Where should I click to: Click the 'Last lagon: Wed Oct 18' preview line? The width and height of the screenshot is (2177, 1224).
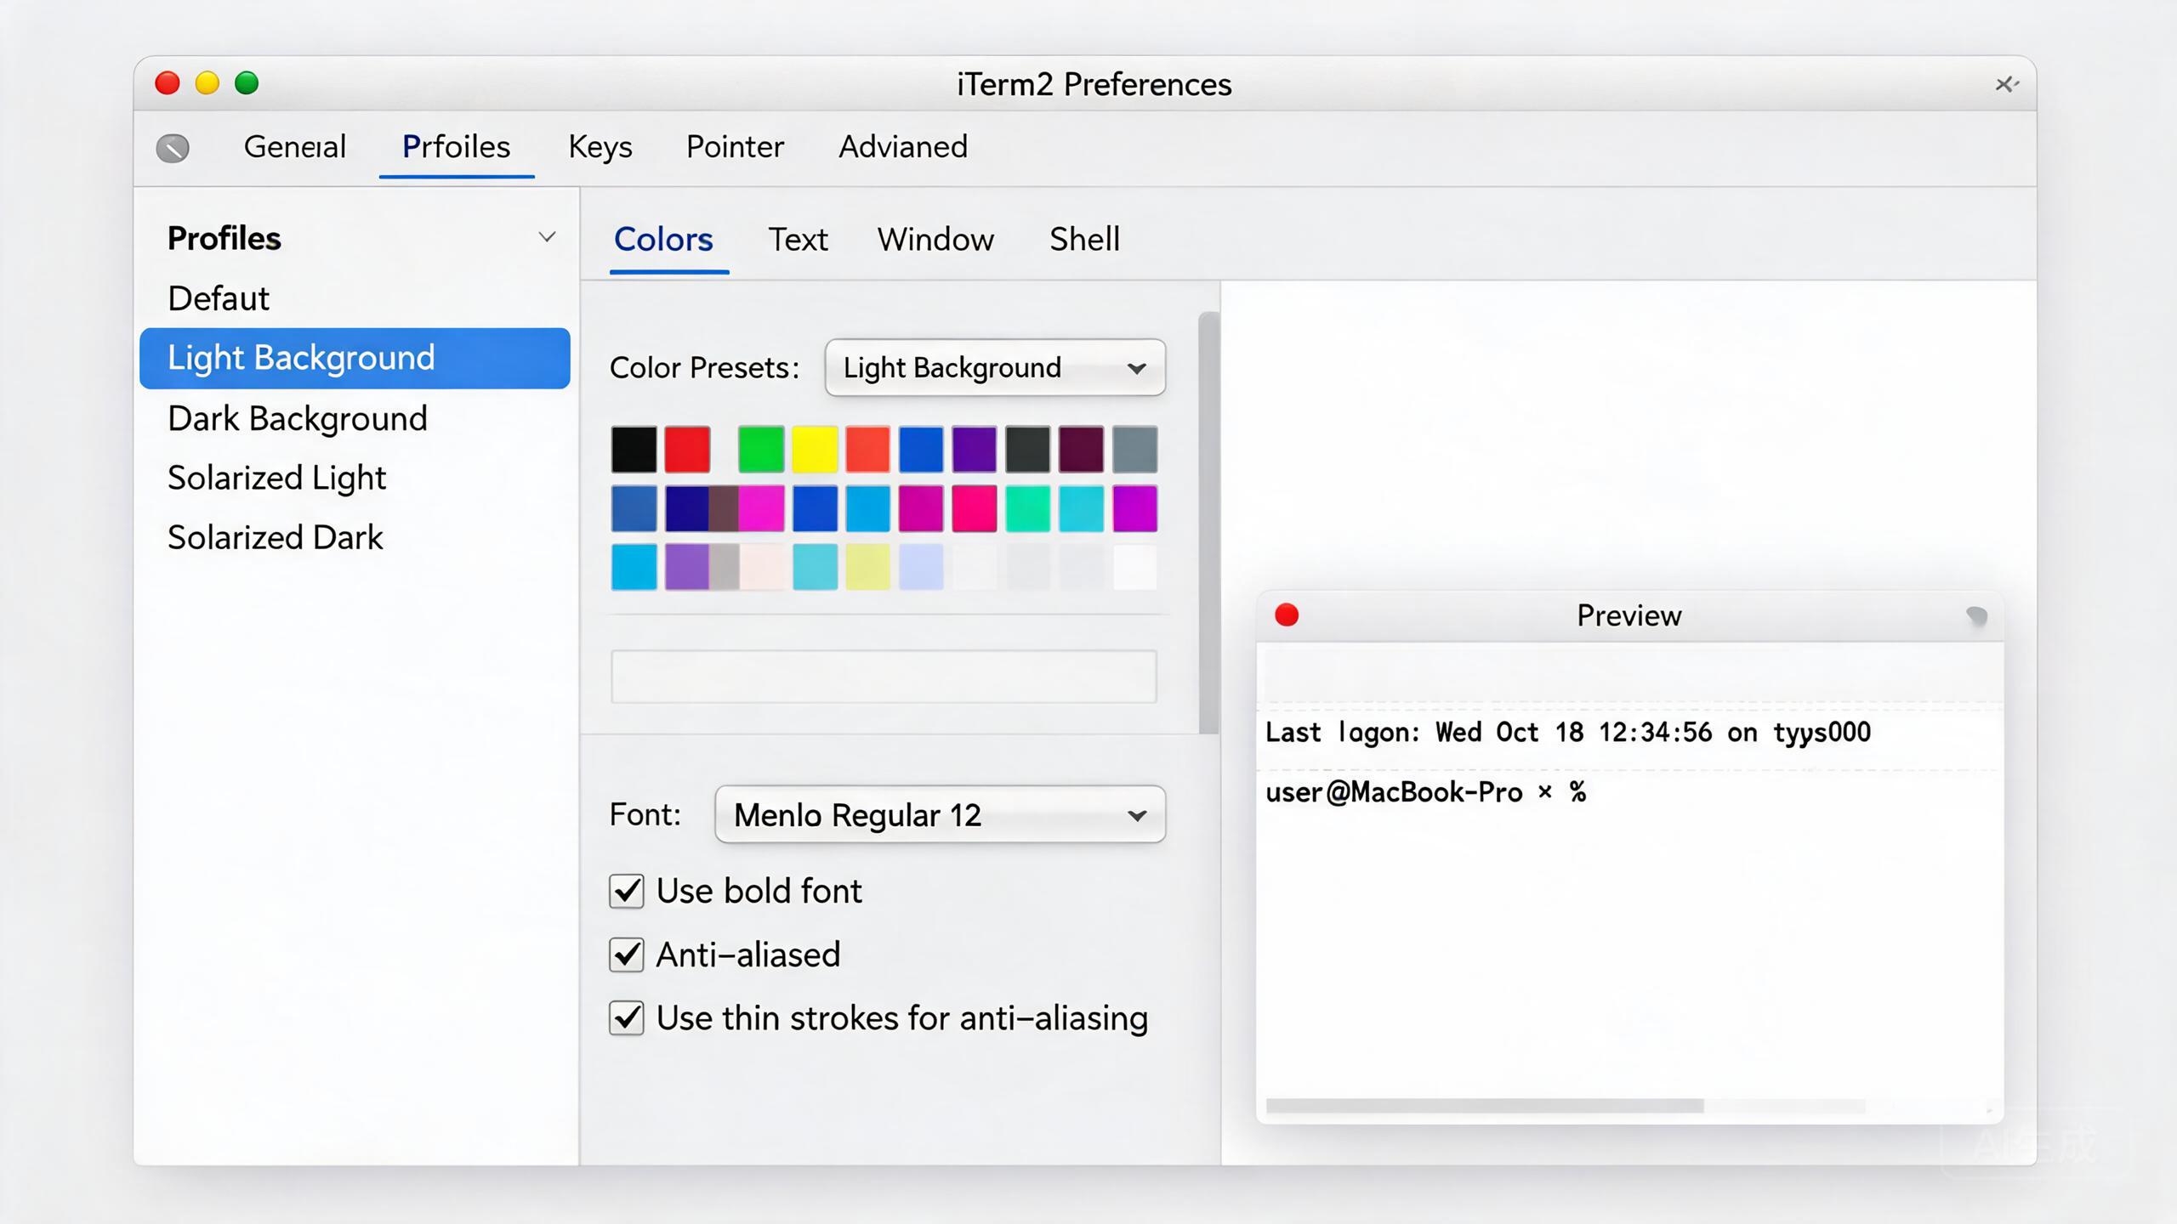coord(1568,732)
